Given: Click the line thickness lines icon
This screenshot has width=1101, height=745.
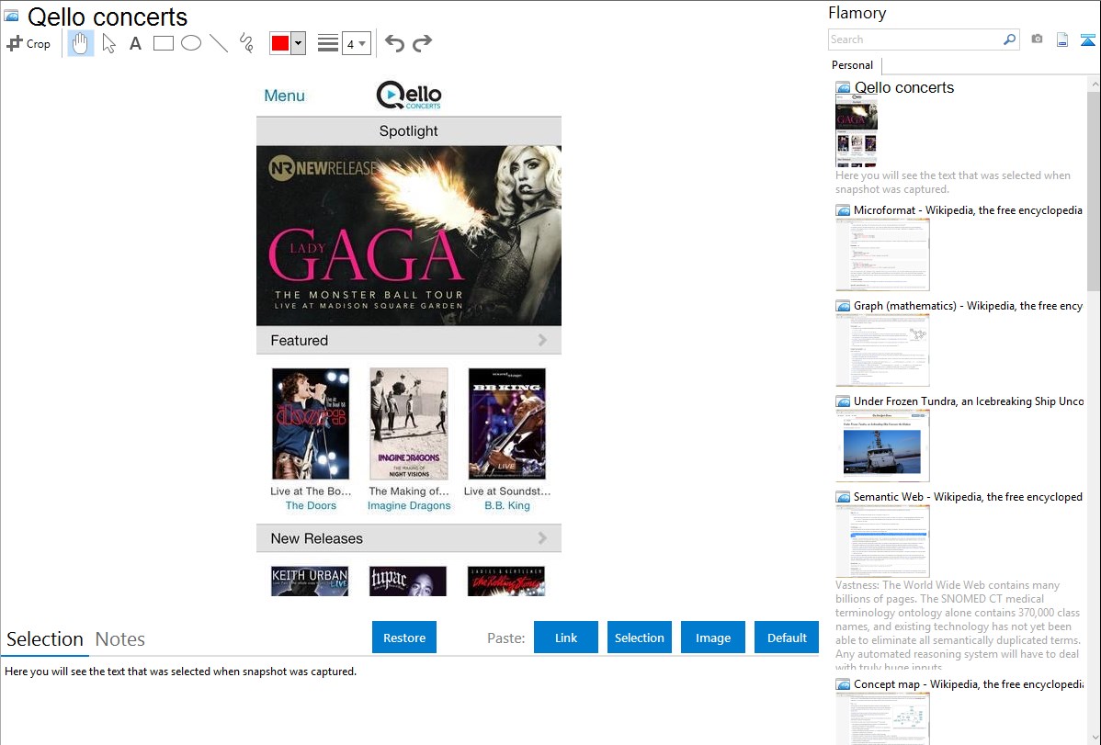Looking at the screenshot, I should [x=328, y=43].
